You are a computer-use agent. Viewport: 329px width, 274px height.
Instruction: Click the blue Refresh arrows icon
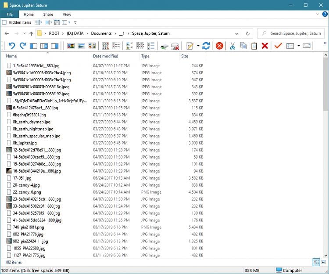tap(206, 46)
